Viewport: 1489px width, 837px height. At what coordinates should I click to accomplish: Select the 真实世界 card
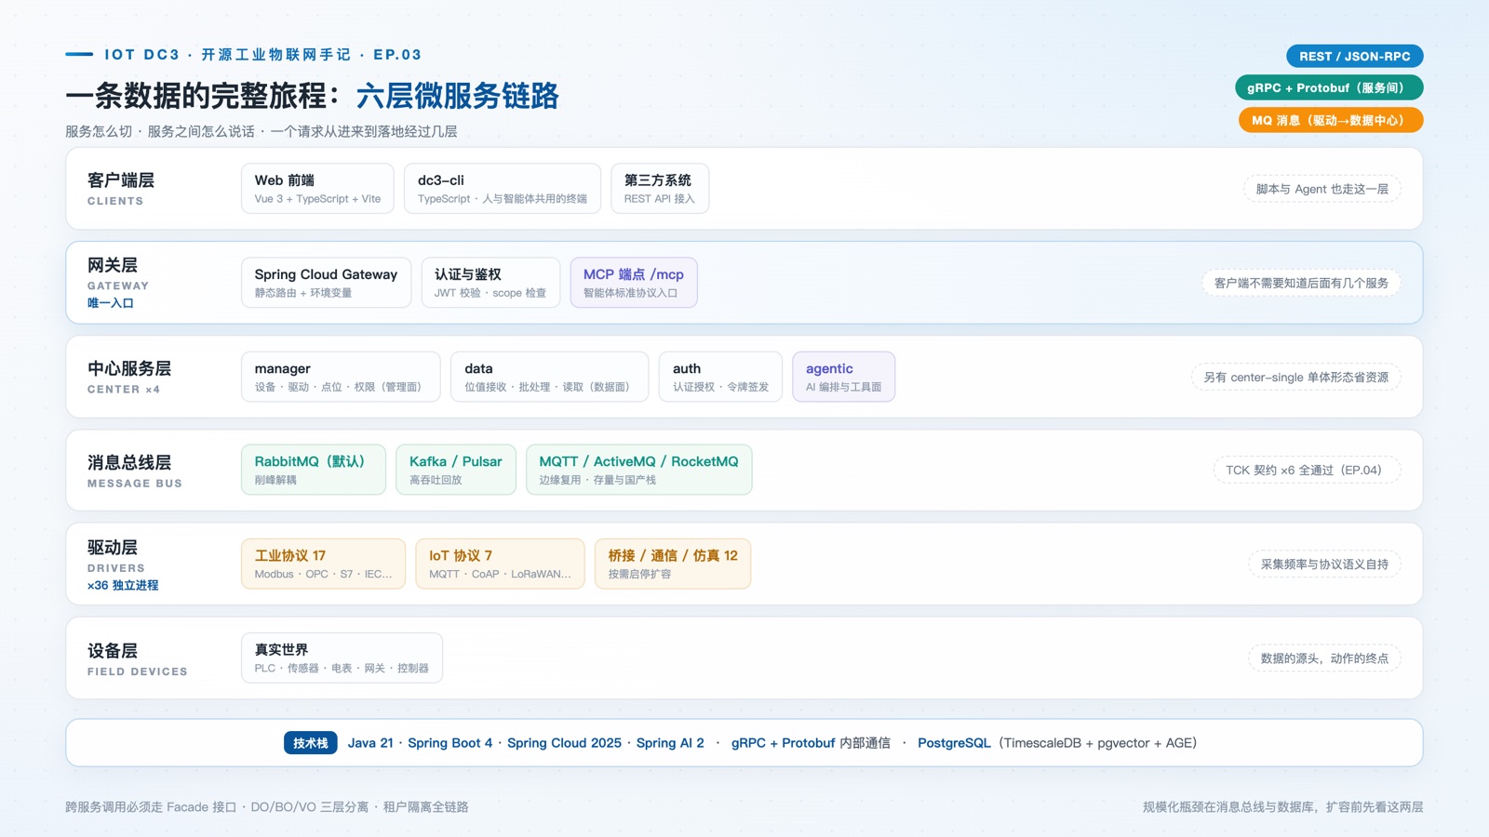click(342, 658)
